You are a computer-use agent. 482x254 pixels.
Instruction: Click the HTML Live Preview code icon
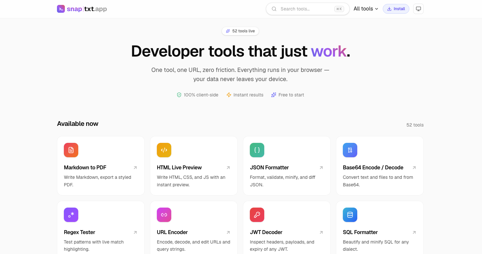click(x=164, y=150)
